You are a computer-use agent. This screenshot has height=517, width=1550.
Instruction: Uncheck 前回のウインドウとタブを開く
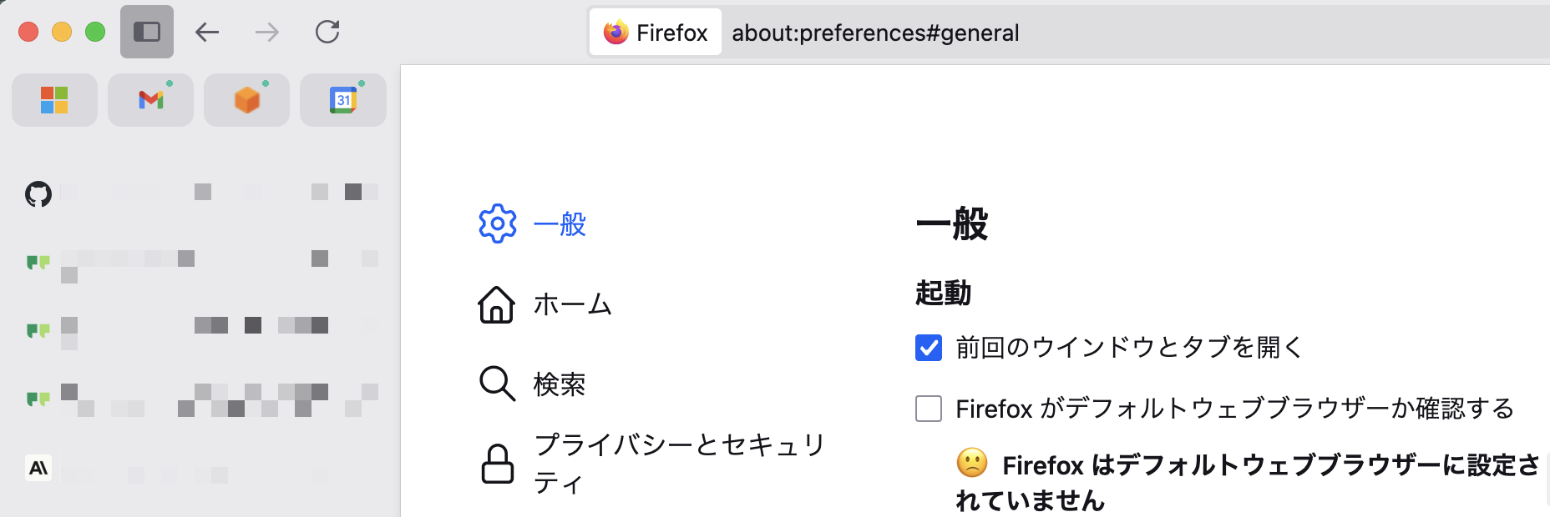[929, 347]
